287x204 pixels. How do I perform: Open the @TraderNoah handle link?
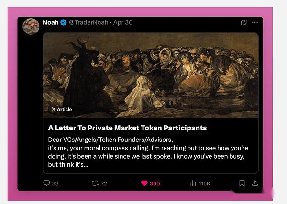click(x=89, y=22)
